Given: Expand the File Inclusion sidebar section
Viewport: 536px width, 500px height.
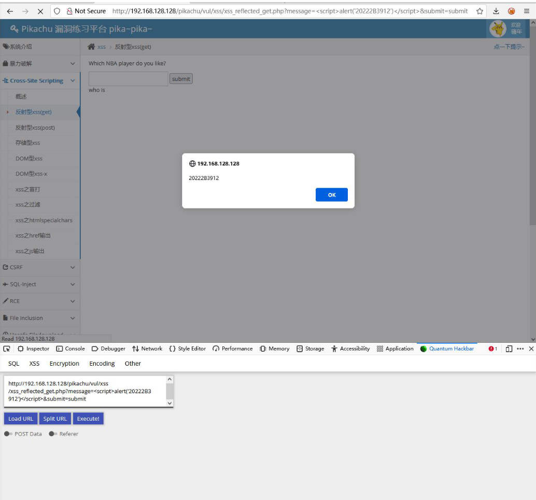Looking at the screenshot, I should point(40,318).
